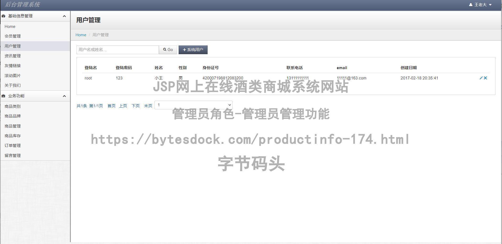Click 下页 pagination link
Viewport: 502px width, 244px height.
136,106
